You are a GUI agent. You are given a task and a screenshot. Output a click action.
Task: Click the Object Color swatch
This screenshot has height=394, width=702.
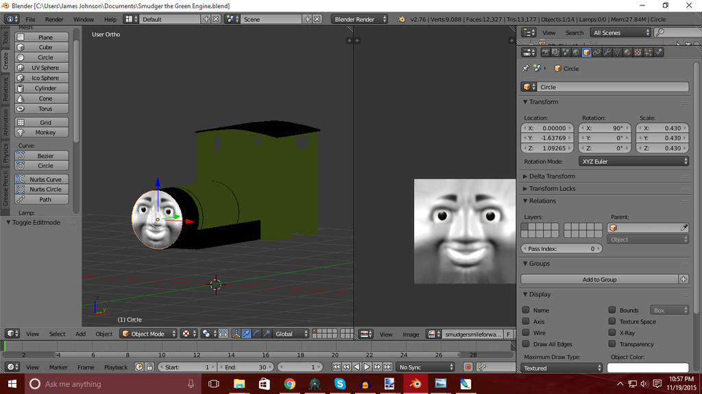[648, 368]
